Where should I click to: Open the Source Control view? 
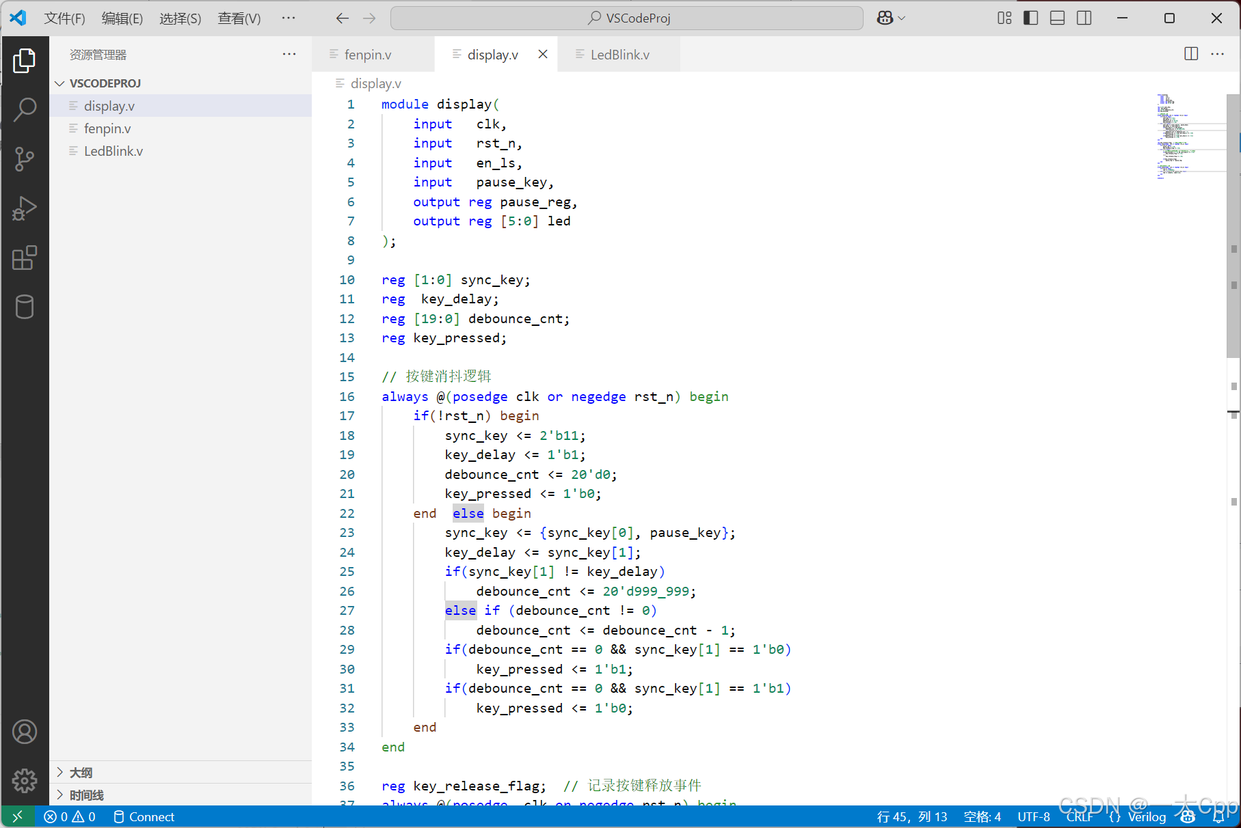pos(25,159)
